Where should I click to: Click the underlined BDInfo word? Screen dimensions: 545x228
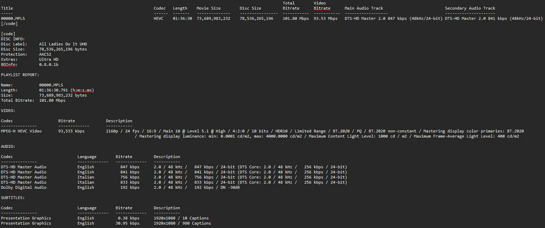pyautogui.click(x=8, y=65)
